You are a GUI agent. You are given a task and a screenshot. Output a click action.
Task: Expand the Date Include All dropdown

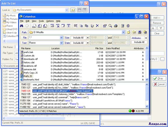pos(88,43)
